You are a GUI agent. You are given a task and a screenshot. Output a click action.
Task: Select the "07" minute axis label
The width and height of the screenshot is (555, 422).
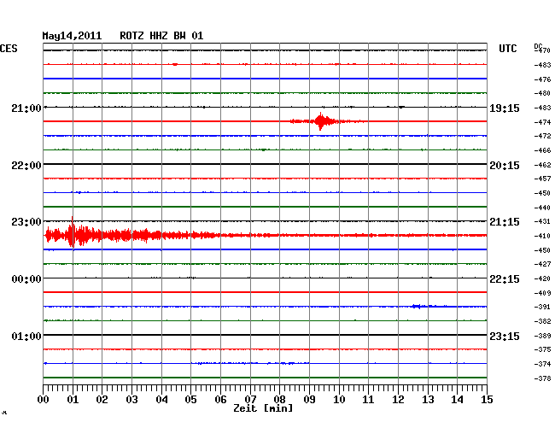(250, 400)
